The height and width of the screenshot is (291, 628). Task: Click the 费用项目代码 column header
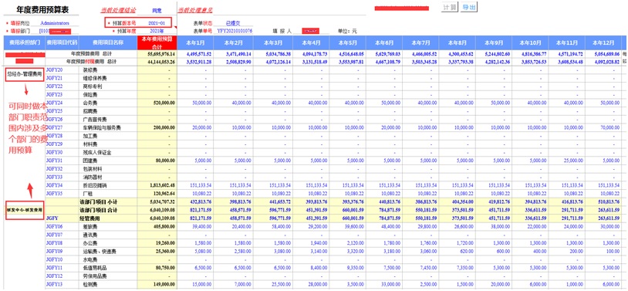[x=61, y=42]
